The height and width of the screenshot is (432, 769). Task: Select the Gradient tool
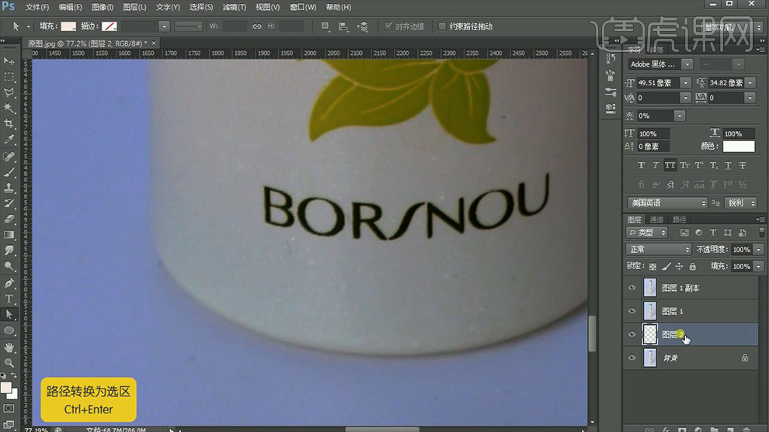(x=9, y=235)
